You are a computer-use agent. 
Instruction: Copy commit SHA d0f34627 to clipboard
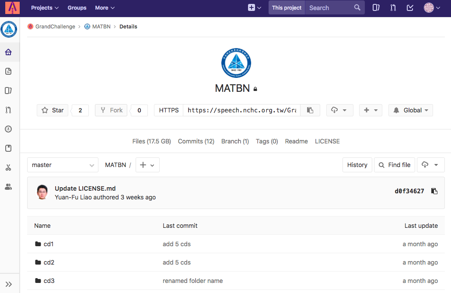point(434,191)
